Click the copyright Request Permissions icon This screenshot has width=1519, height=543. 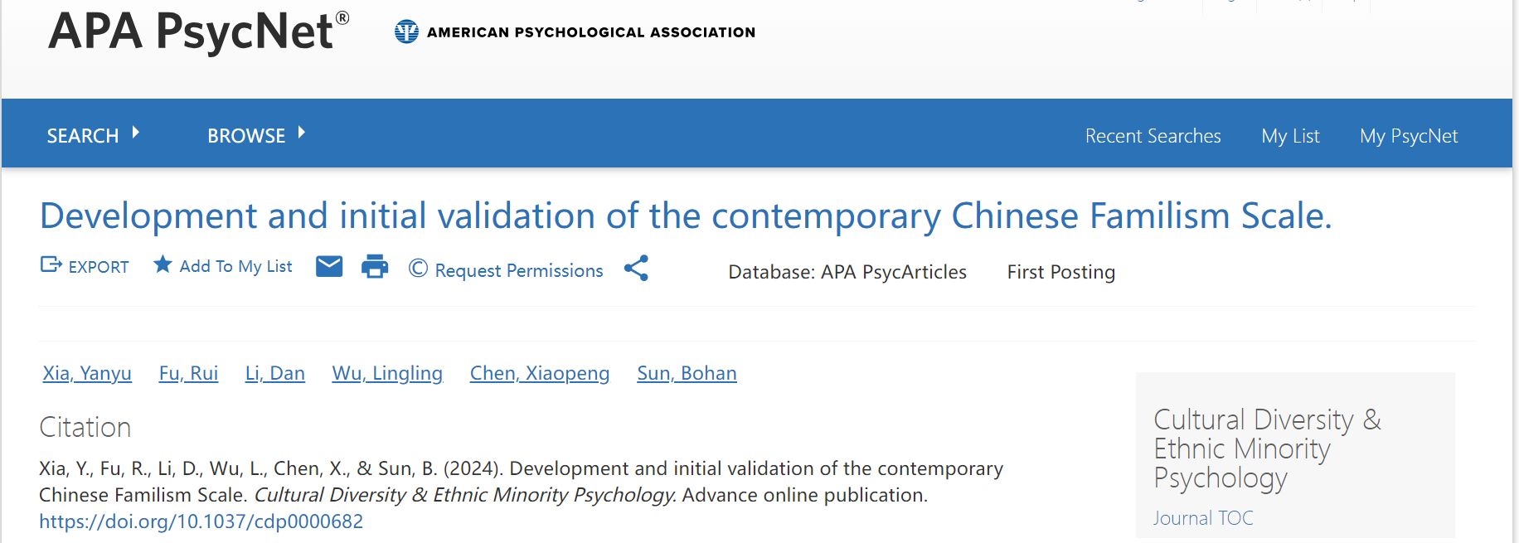point(418,269)
